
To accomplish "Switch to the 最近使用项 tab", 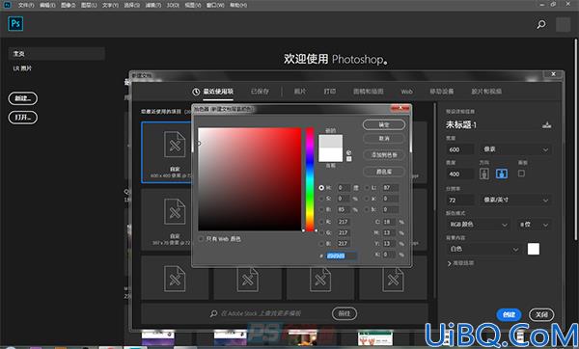I will (218, 92).
